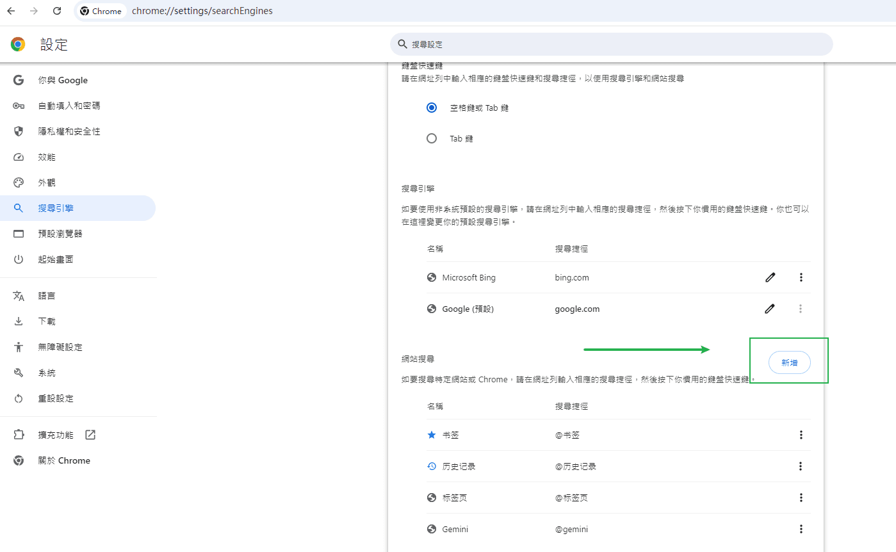Select the 空格鍵或 Tab 鍵 radio button
This screenshot has width=896, height=552.
[432, 108]
